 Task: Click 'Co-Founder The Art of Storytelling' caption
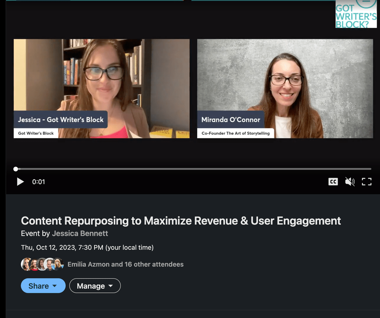(236, 133)
